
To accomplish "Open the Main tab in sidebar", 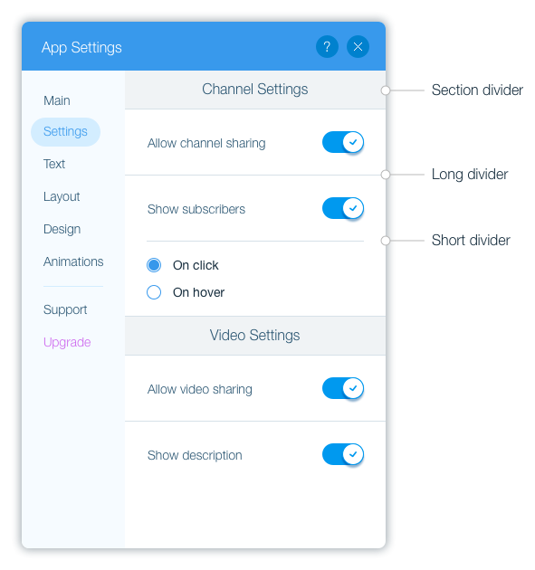I will pos(57,100).
